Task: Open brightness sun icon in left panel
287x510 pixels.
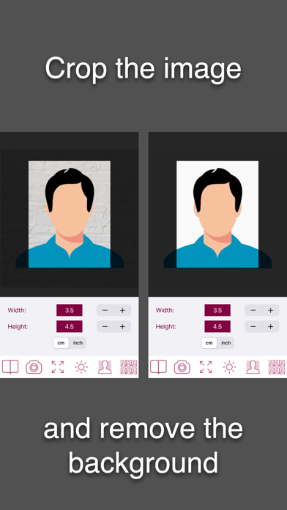Action: (x=81, y=367)
